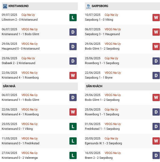Screen dimensions: 160x162
Task: Click the W badge for Egersunds IK 1-3 Sarpsborg
Action: (156, 141)
